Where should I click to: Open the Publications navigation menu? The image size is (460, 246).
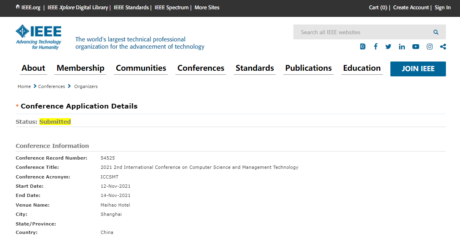coord(308,68)
